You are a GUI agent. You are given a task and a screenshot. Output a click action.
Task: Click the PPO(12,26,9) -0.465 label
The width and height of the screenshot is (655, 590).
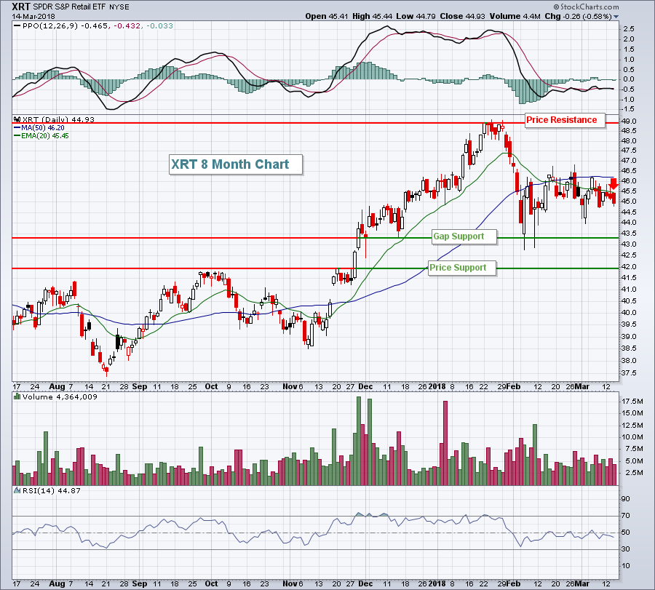click(x=65, y=26)
